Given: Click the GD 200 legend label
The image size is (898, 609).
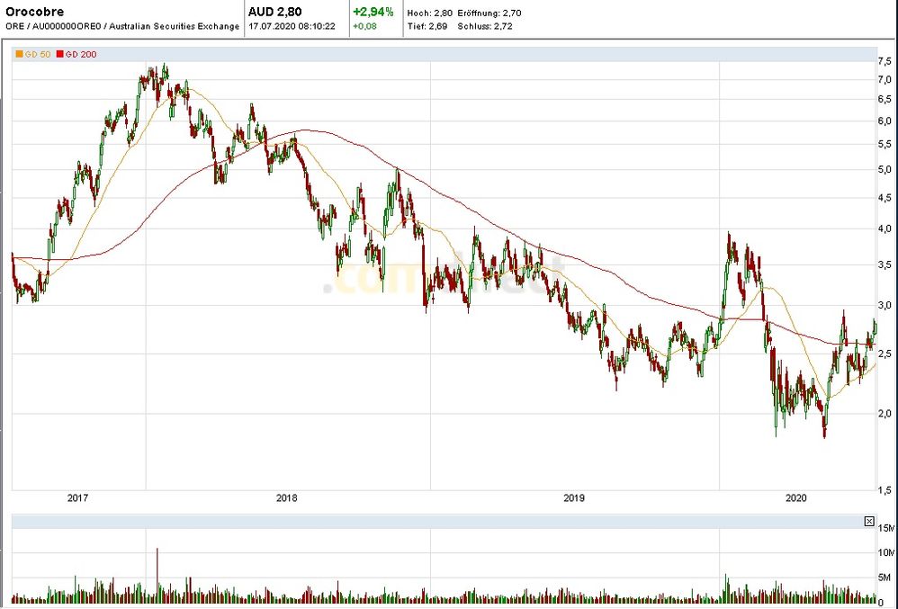Looking at the screenshot, I should pos(81,54).
